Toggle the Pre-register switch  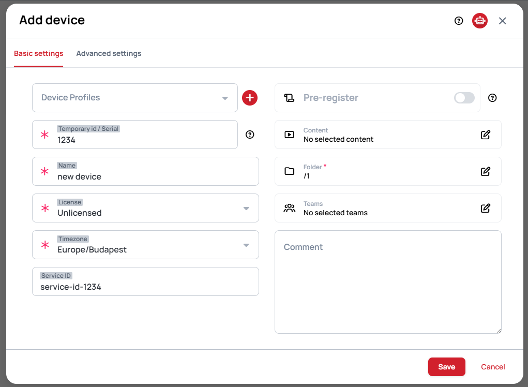coord(464,98)
